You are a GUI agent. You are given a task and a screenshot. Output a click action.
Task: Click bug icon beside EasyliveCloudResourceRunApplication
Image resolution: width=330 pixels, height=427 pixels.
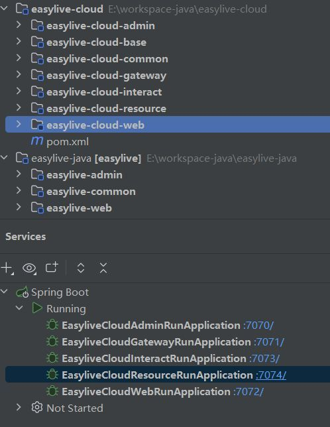pyautogui.click(x=52, y=375)
